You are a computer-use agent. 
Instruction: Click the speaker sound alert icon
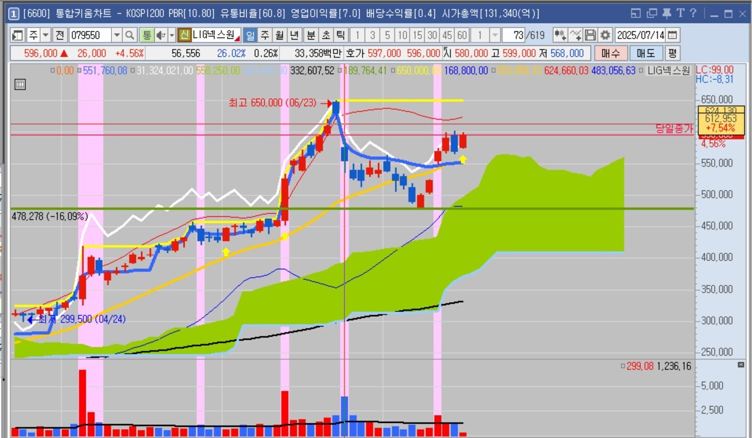point(160,36)
